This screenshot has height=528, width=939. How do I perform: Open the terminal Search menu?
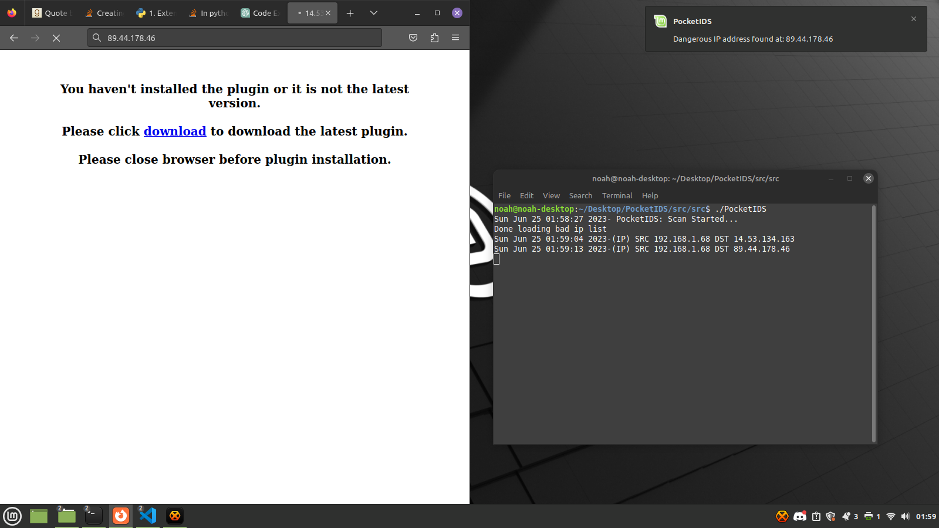580,196
